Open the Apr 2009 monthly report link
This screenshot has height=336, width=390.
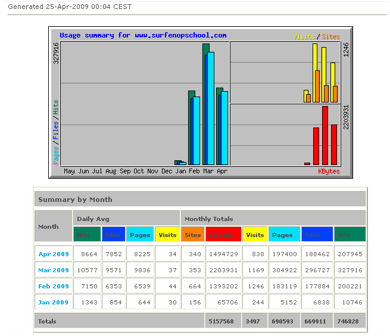pos(54,254)
